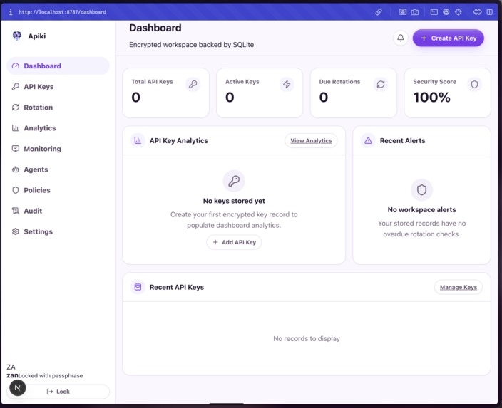Click bar chart icon beside API Key Analytics
The width and height of the screenshot is (502, 408).
click(138, 141)
